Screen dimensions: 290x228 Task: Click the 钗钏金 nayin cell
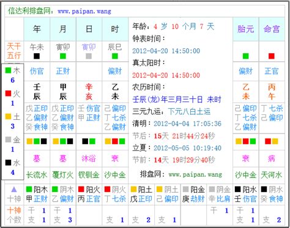point(89,175)
